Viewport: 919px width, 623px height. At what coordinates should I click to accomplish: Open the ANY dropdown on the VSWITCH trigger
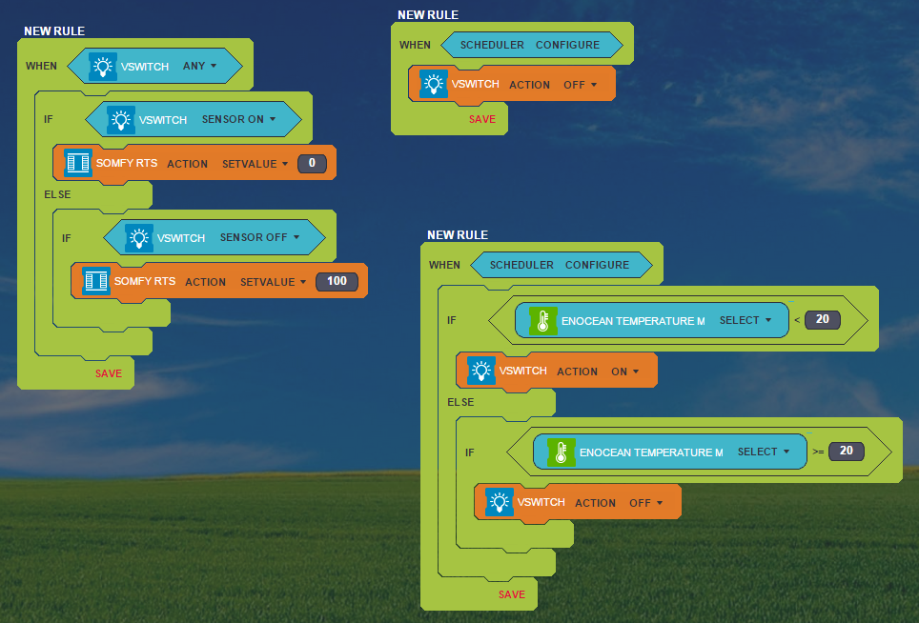[200, 67]
